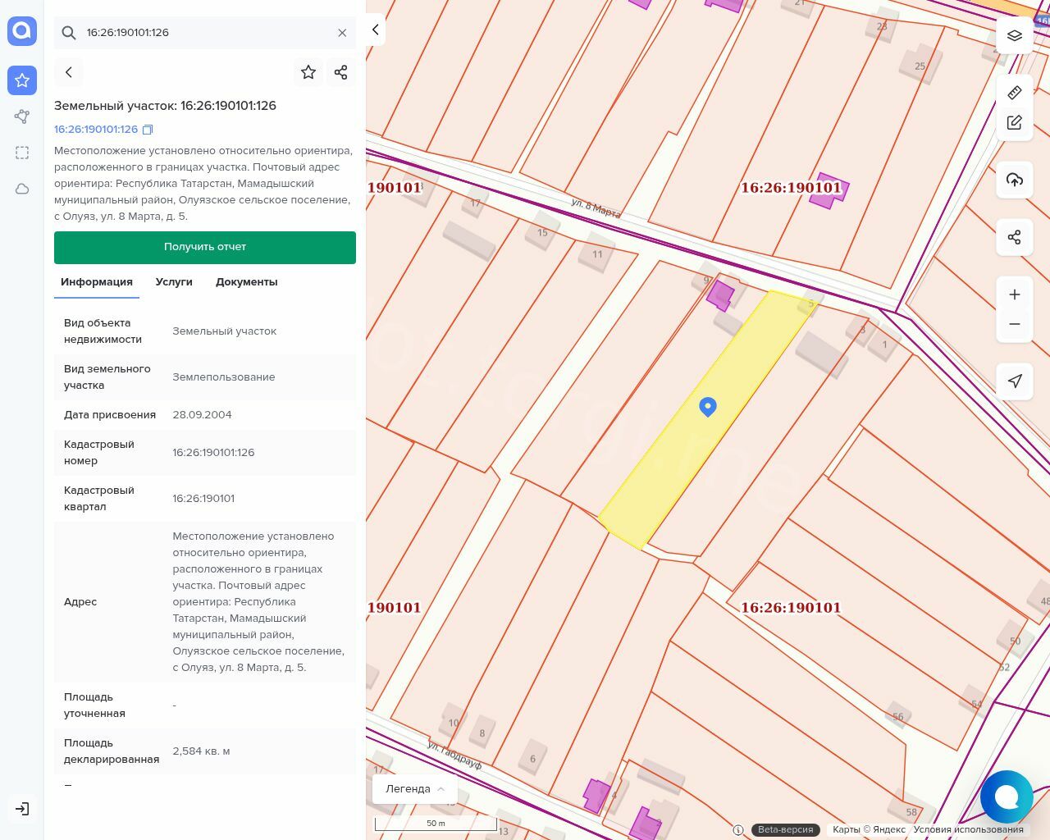1050x840 pixels.
Task: Add this parcel to favorites
Action: coord(308,72)
